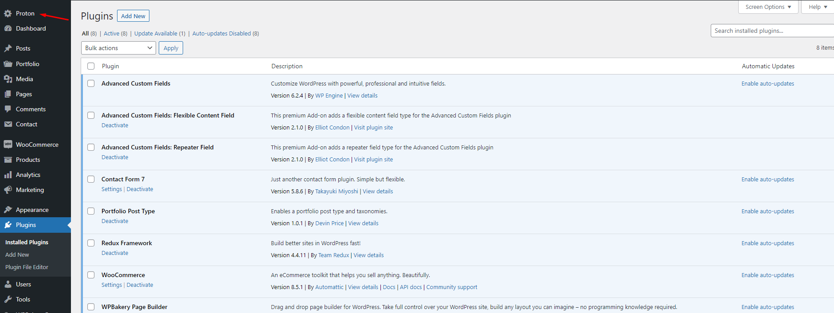834x313 pixels.
Task: Check the Advanced Custom Fields checkbox
Action: click(91, 83)
